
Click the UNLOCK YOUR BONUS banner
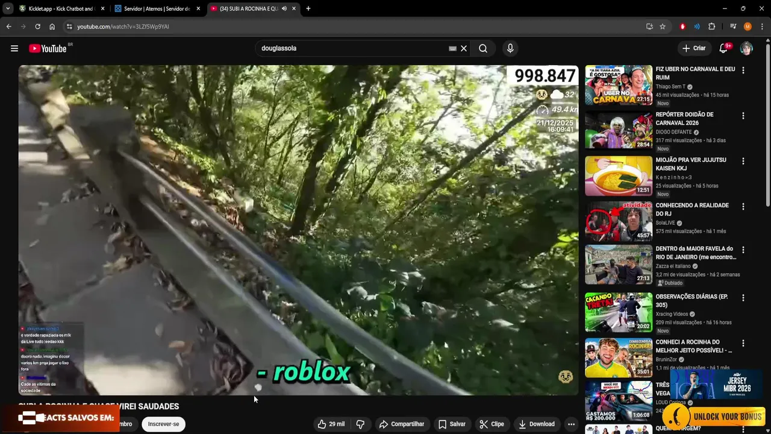click(x=714, y=416)
